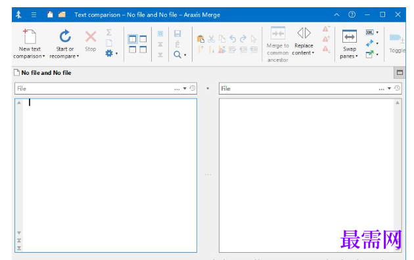Screen dimensions: 414x260
Task: Open the left File field dropdown arrow
Action: pos(185,89)
